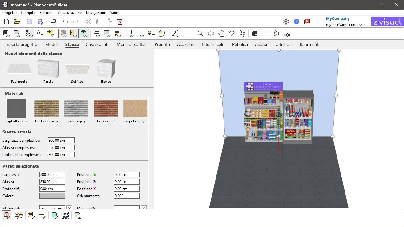The image size is (404, 227).
Task: Switch to the Importa progetto tab
Action: pos(21,44)
